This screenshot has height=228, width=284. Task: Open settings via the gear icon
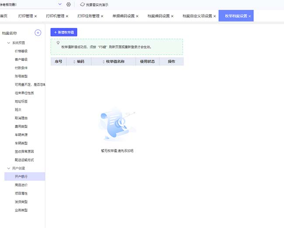pyautogui.click(x=69, y=4)
